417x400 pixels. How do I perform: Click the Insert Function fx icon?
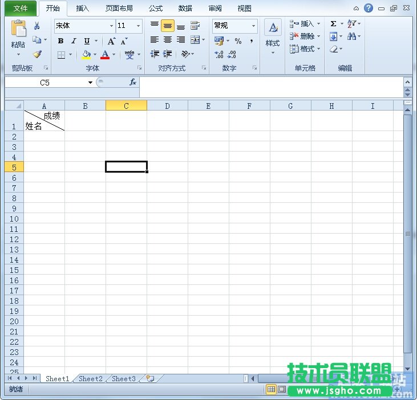(x=132, y=83)
